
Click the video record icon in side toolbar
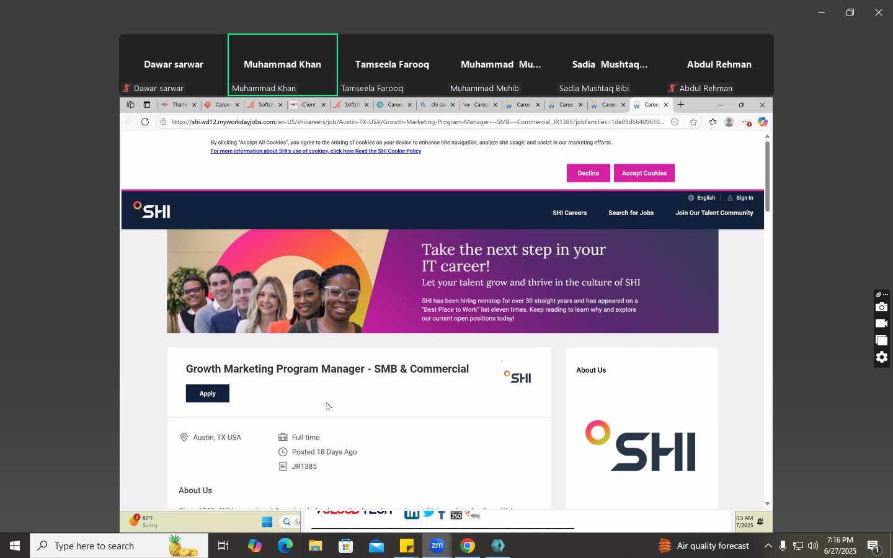pyautogui.click(x=881, y=324)
